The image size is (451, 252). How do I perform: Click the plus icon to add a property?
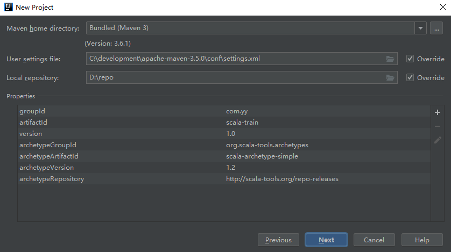438,112
